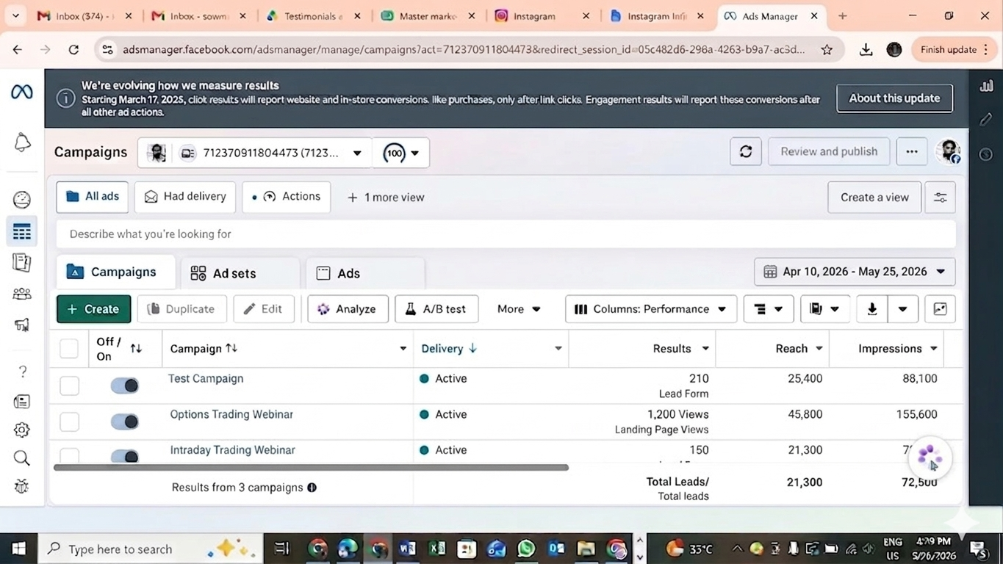Viewport: 1003px width, 564px height.
Task: Tick the Test Campaign row checkbox
Action: (x=69, y=386)
